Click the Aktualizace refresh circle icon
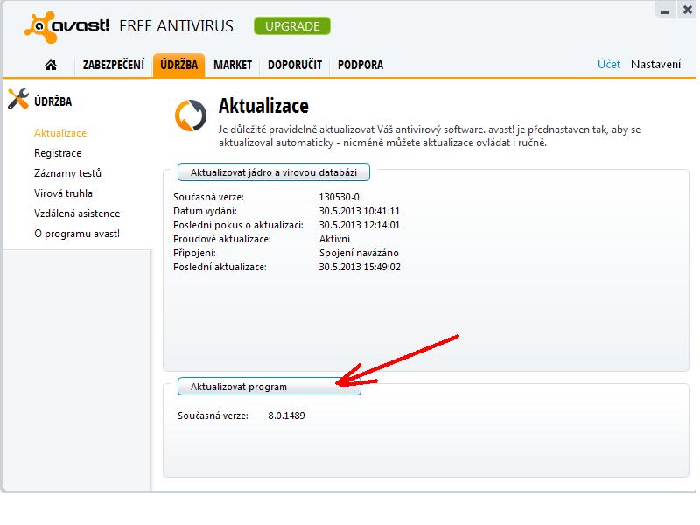Image resolution: width=700 pixels, height=525 pixels. pyautogui.click(x=191, y=115)
